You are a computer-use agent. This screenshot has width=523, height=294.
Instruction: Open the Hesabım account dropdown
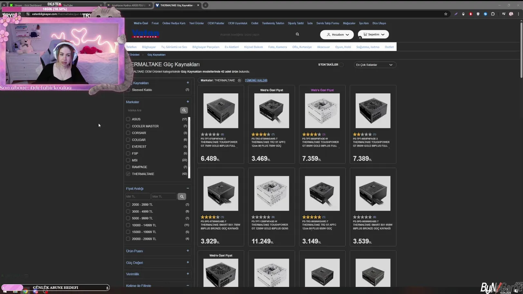tap(337, 34)
